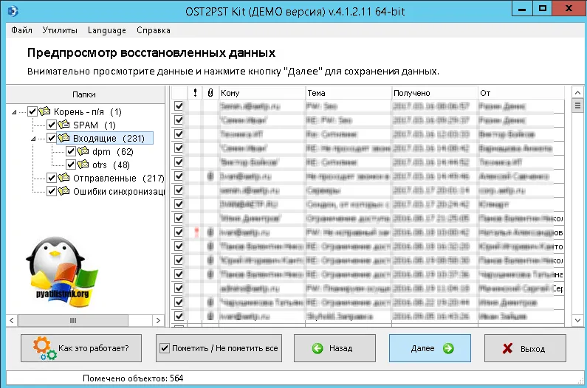The width and height of the screenshot is (587, 388).
Task: Uncheck the Входящие folder checkbox
Action: point(52,138)
